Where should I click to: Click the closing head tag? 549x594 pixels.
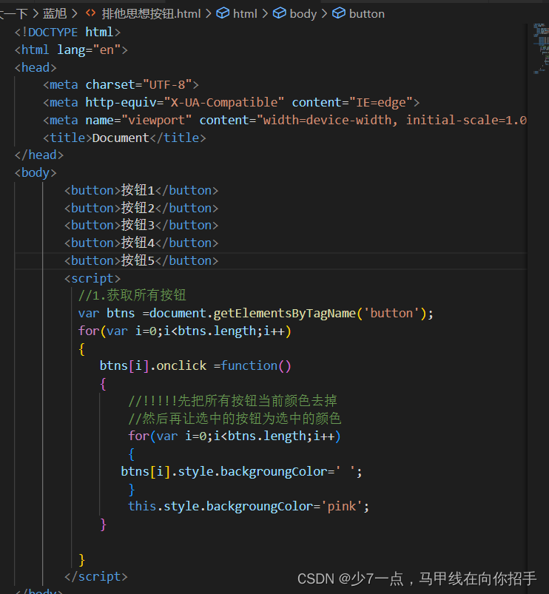tap(39, 155)
